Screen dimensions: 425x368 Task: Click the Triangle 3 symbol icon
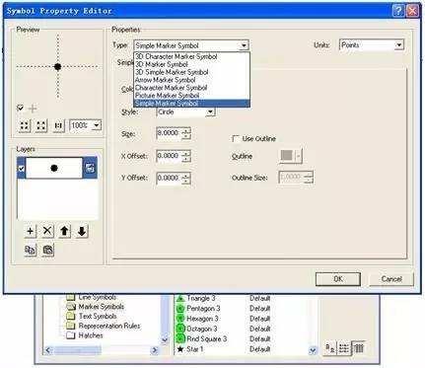click(180, 298)
